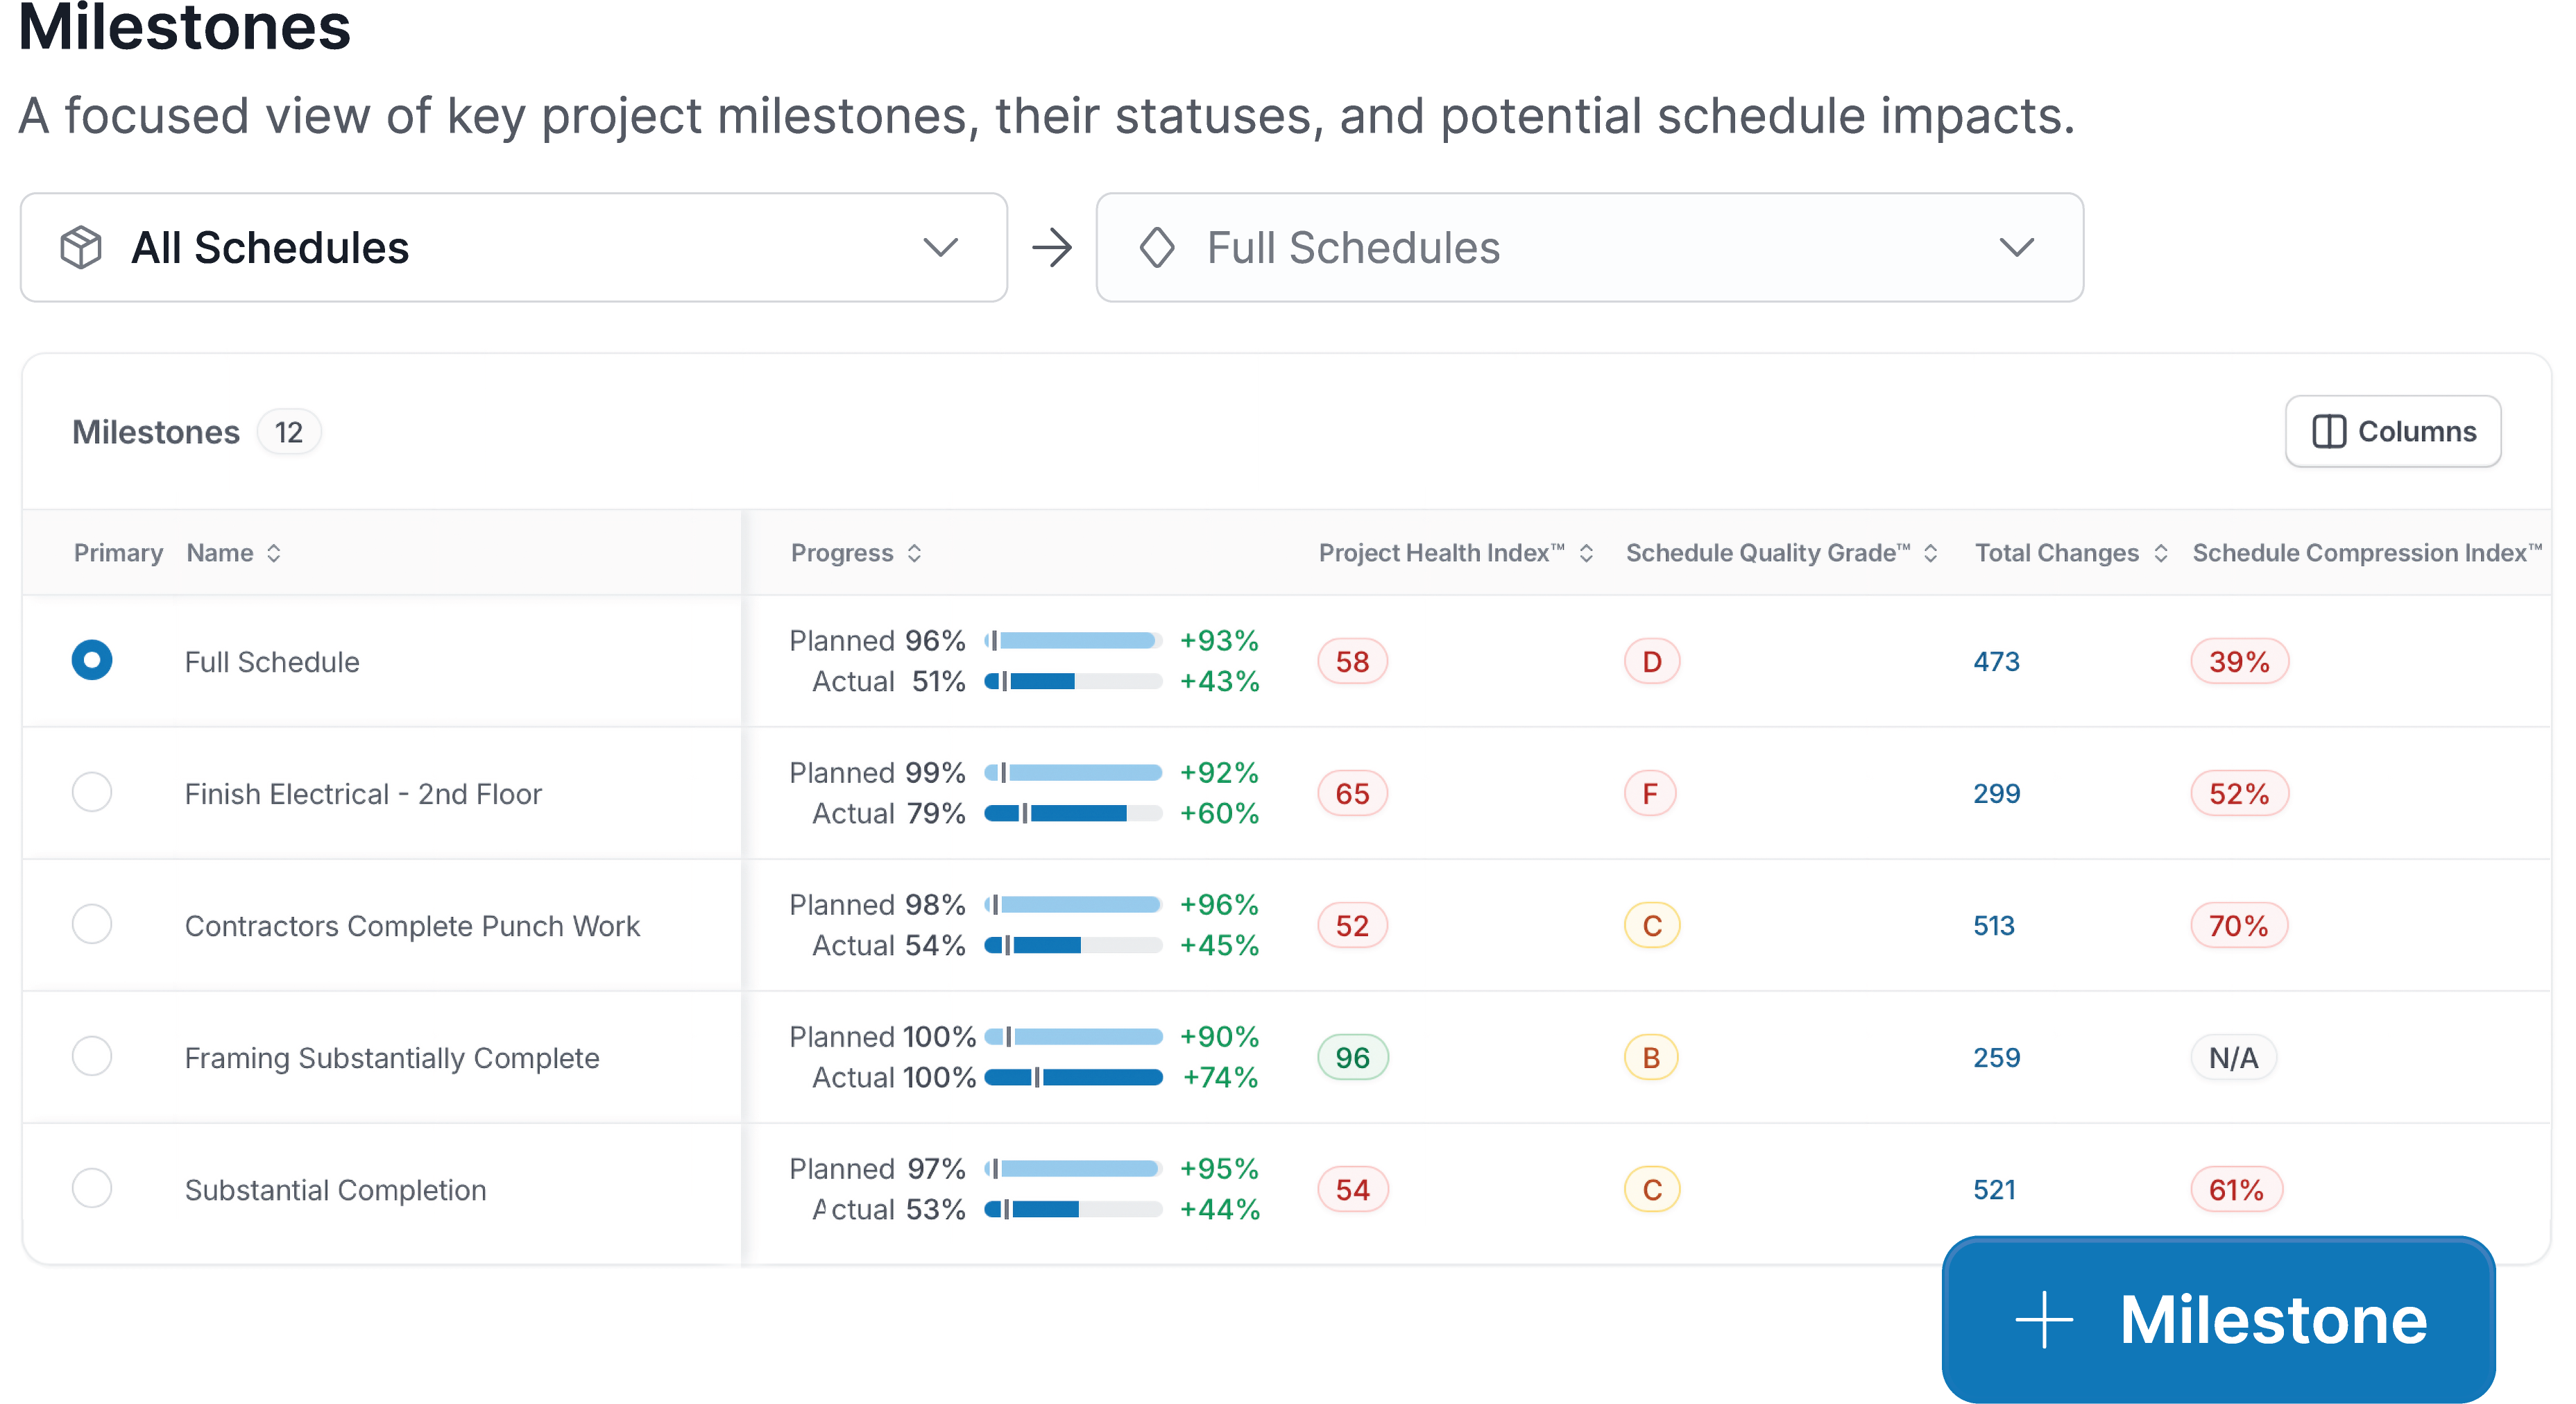
Task: Click compression index 39% badge
Action: point(2239,661)
